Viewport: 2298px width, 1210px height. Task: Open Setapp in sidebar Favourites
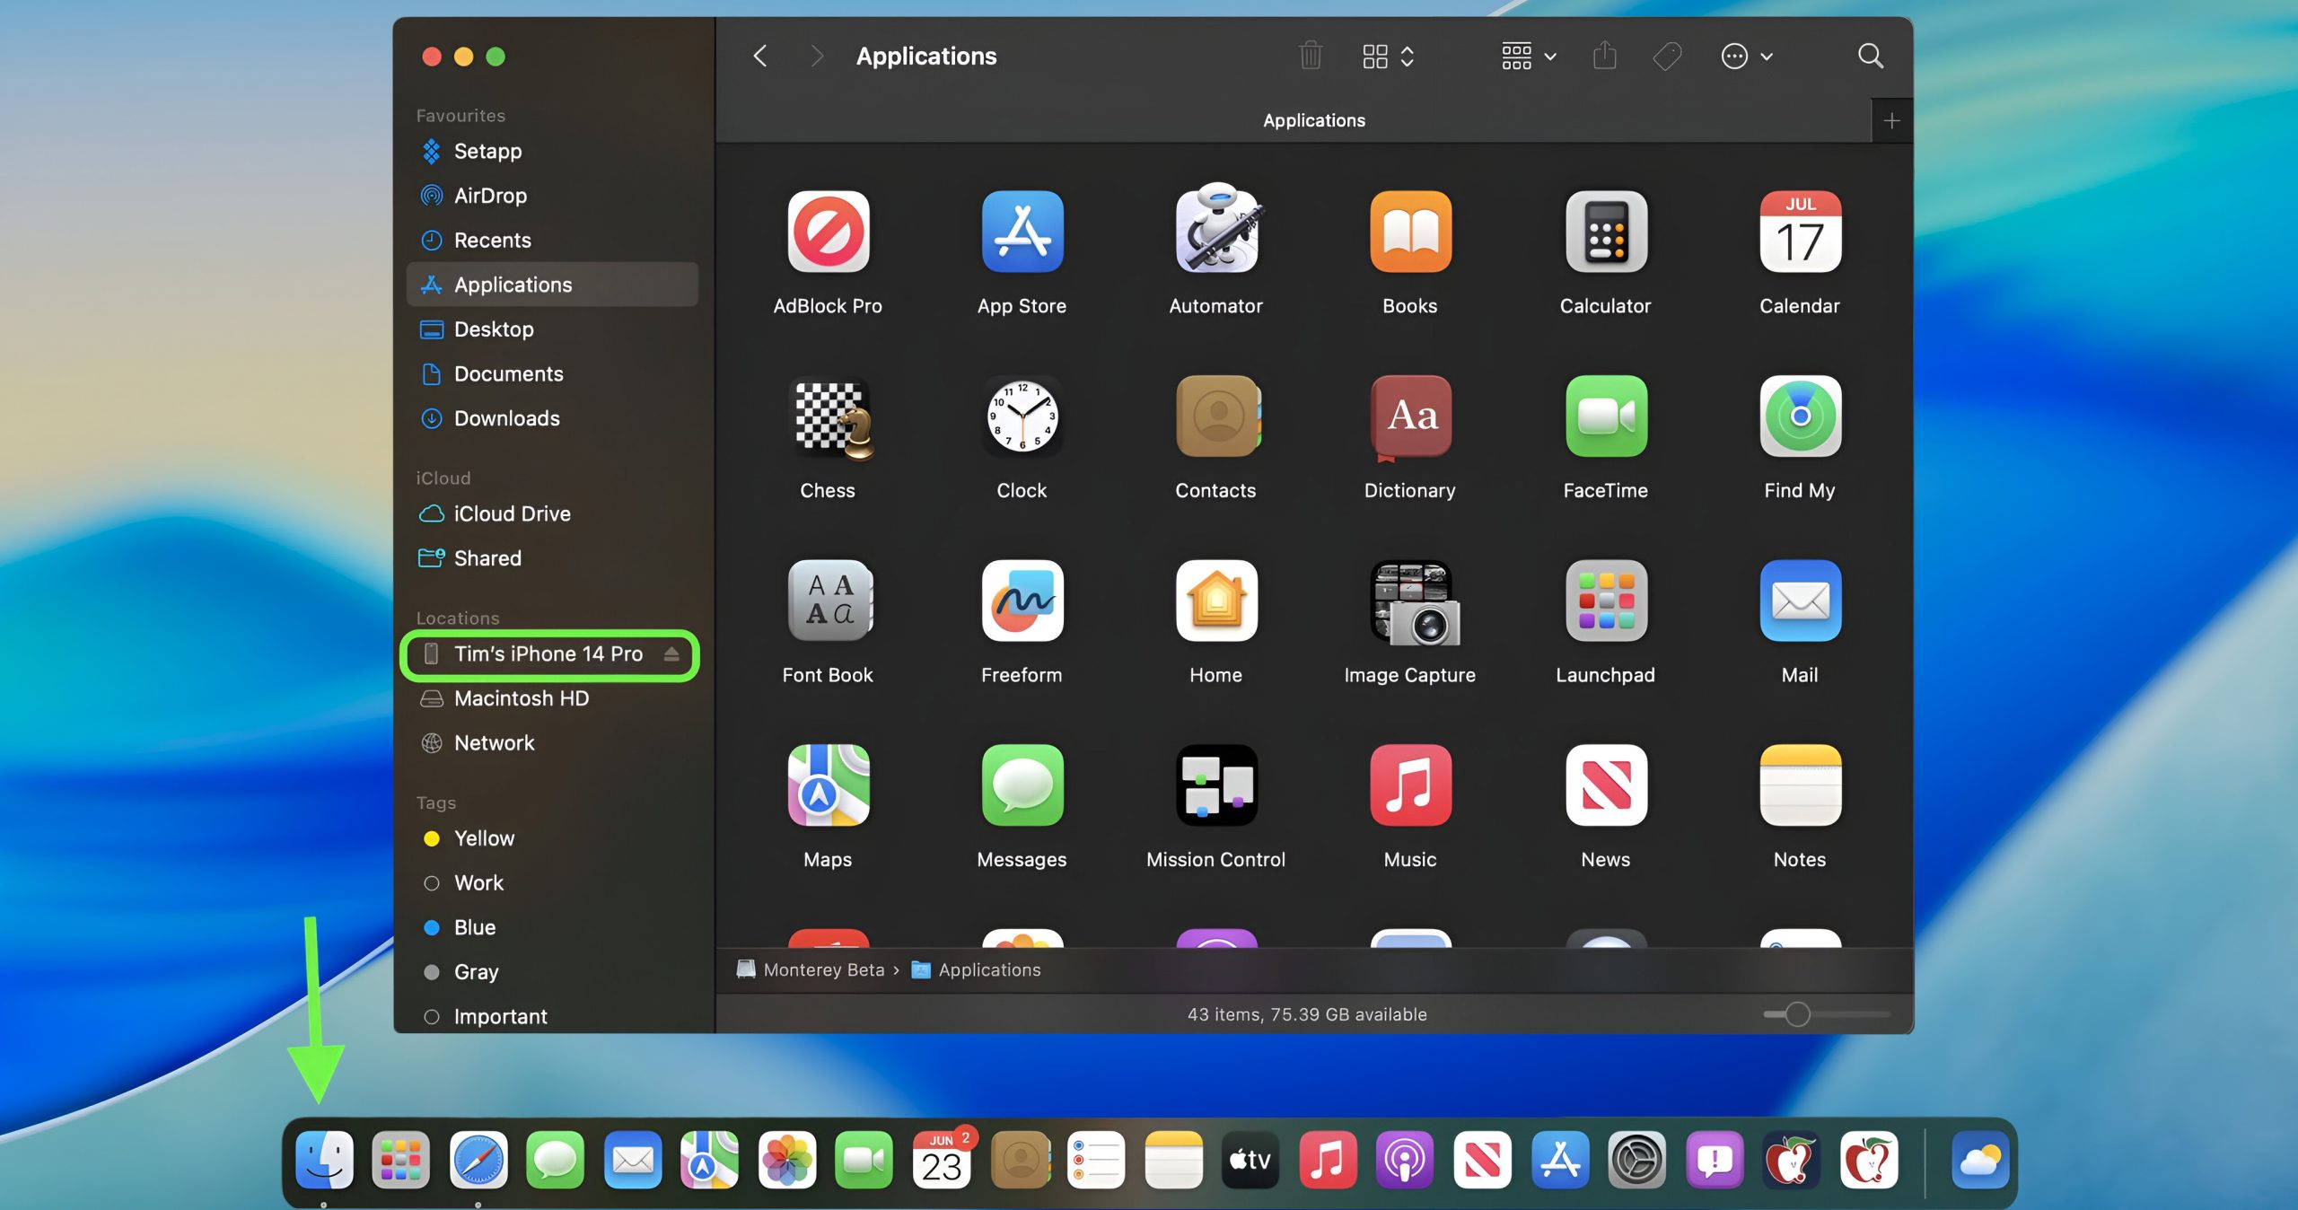(x=552, y=151)
